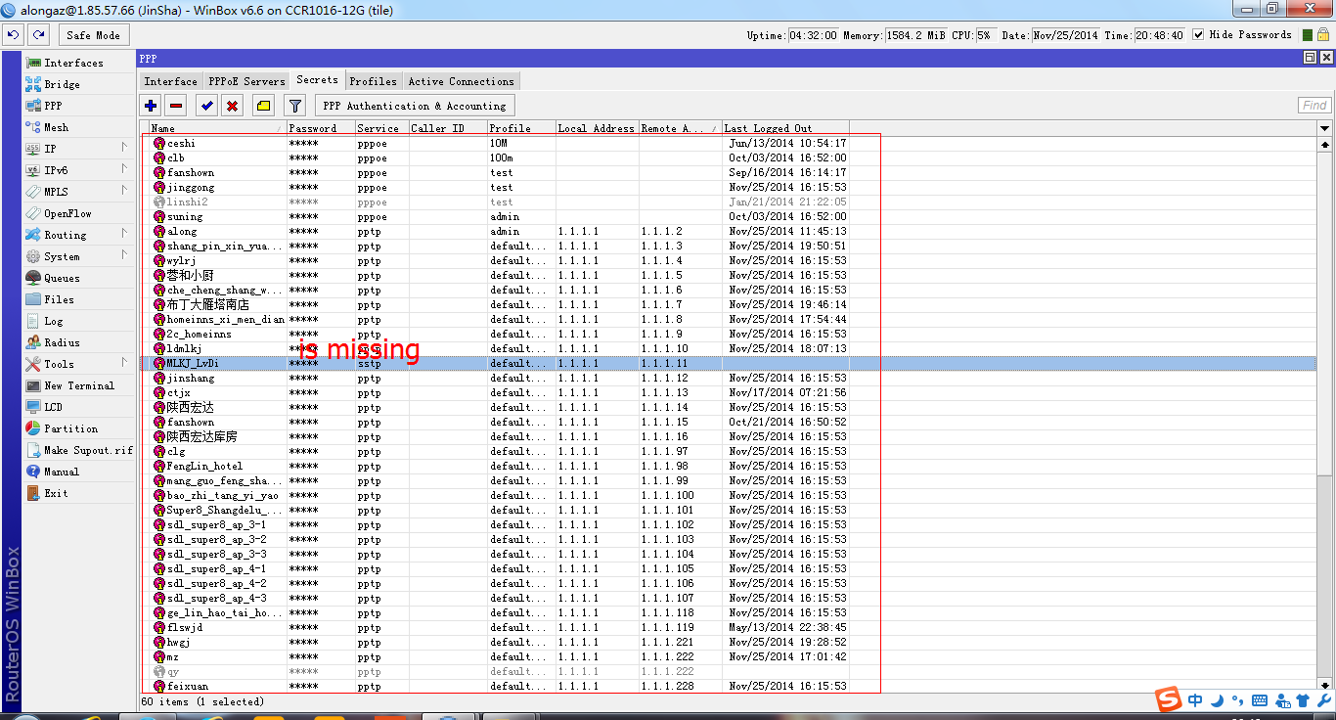Click the Undo arrow button
Image resolution: width=1336 pixels, height=720 pixels.
(13, 34)
